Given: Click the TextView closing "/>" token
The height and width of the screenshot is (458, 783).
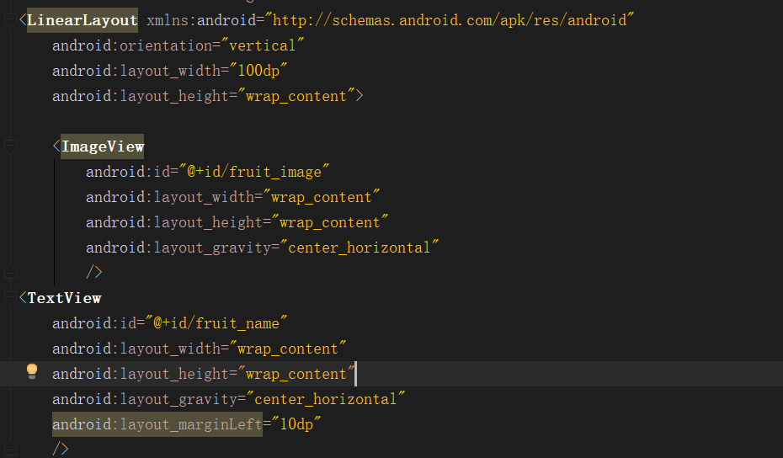Looking at the screenshot, I should point(61,449).
